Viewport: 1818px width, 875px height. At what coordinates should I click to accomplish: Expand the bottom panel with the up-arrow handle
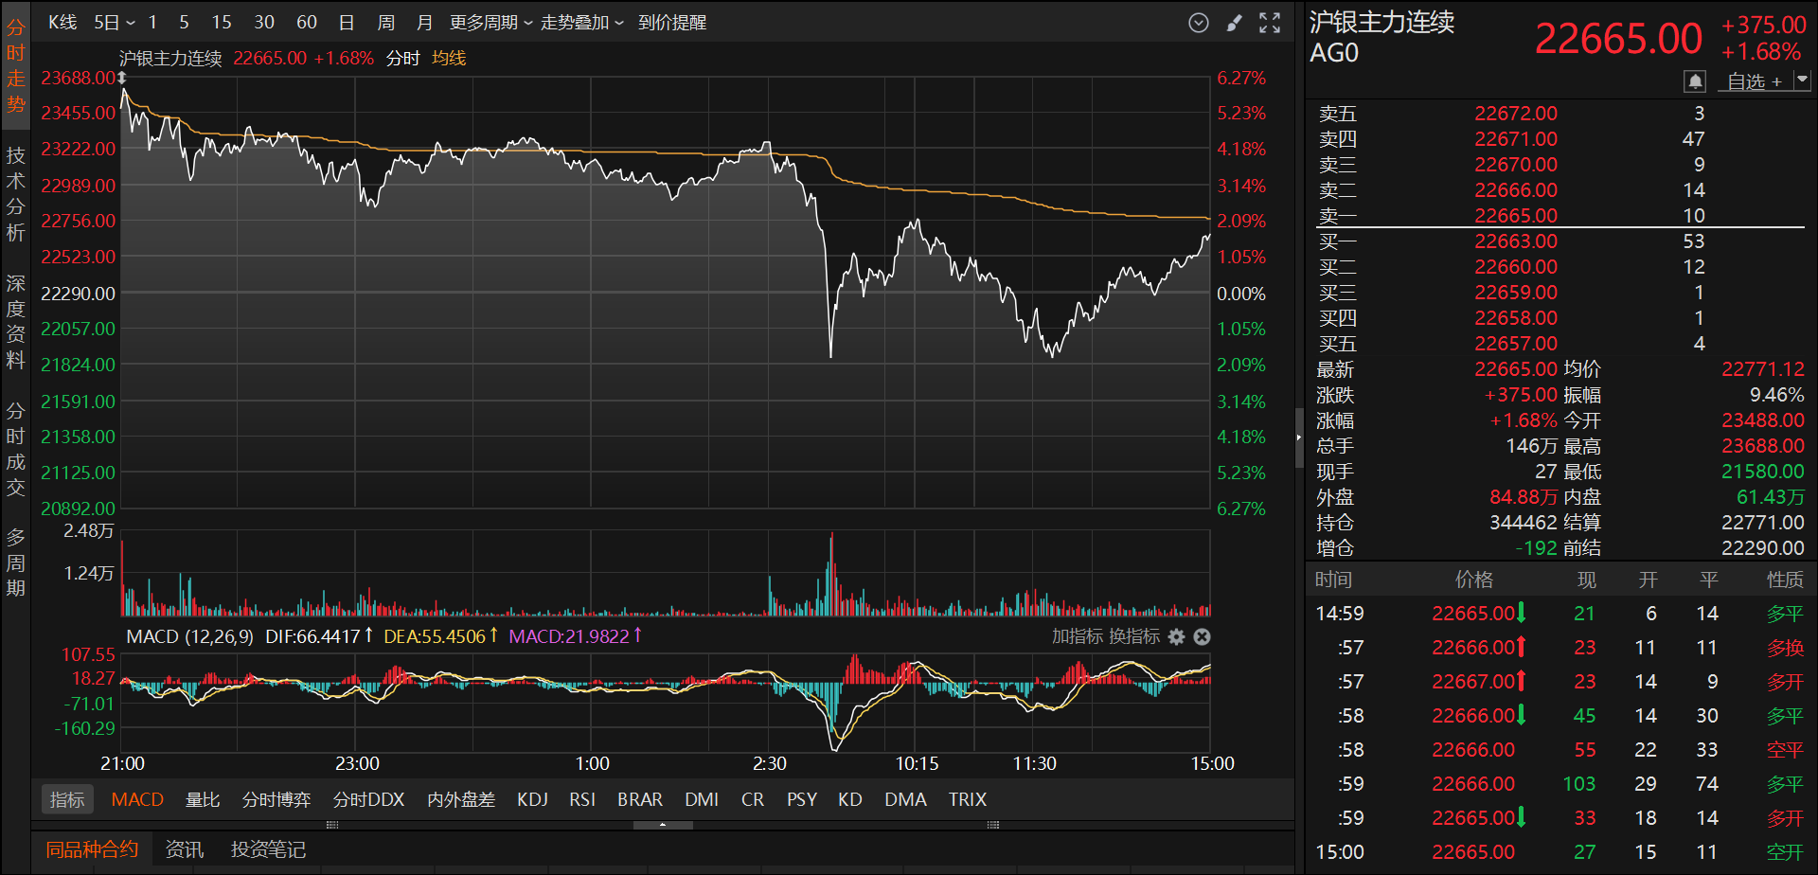click(x=663, y=825)
